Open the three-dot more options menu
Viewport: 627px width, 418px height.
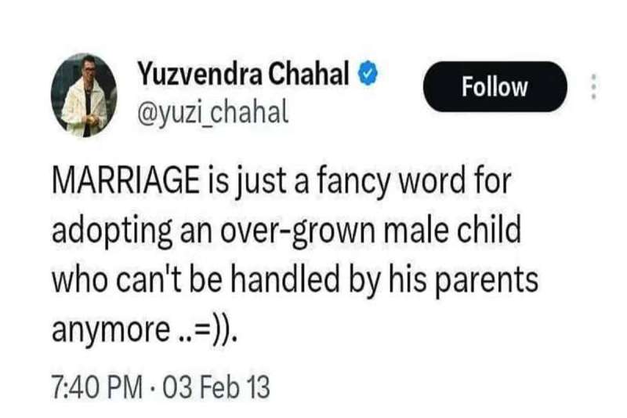click(x=593, y=86)
